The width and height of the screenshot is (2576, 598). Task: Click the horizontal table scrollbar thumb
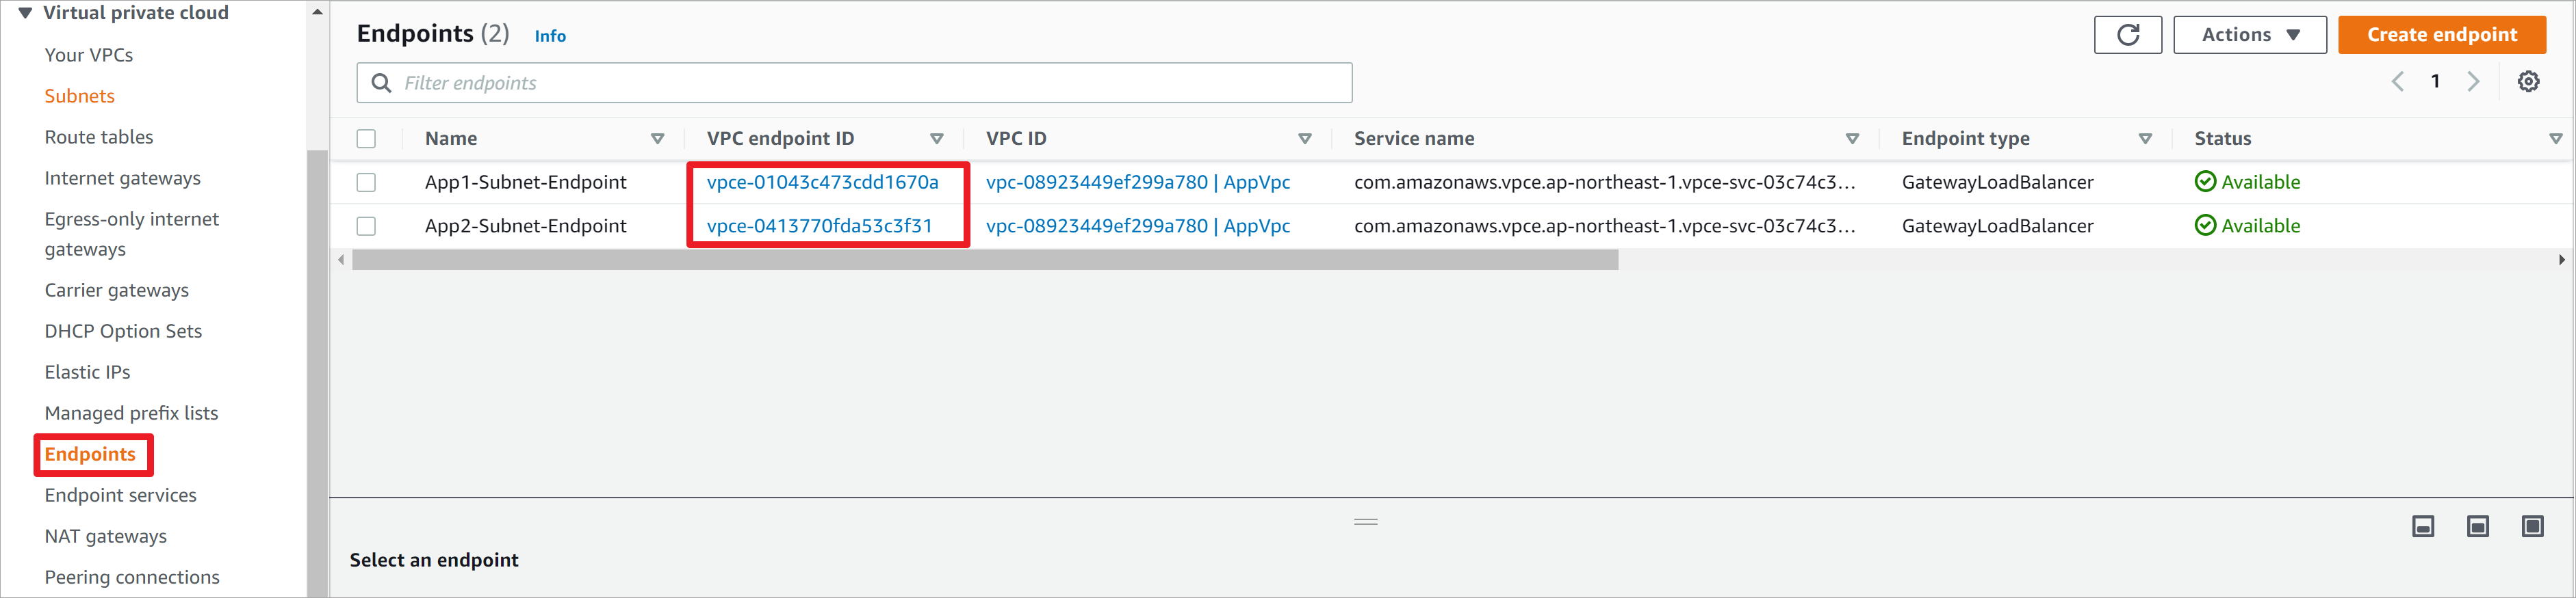[985, 260]
